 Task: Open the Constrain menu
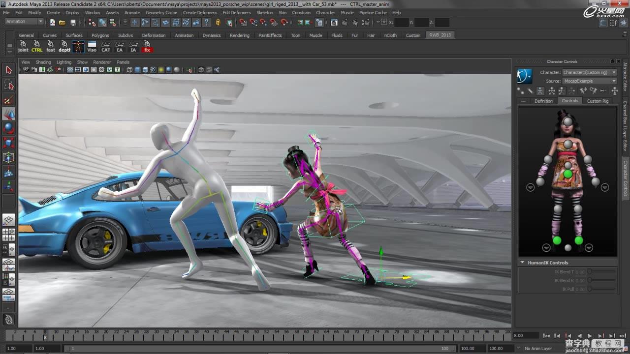coord(301,13)
